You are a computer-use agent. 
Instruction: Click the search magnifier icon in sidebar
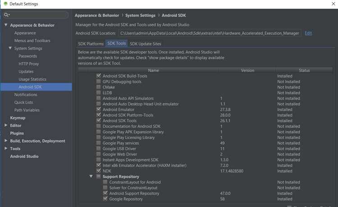tap(6, 15)
